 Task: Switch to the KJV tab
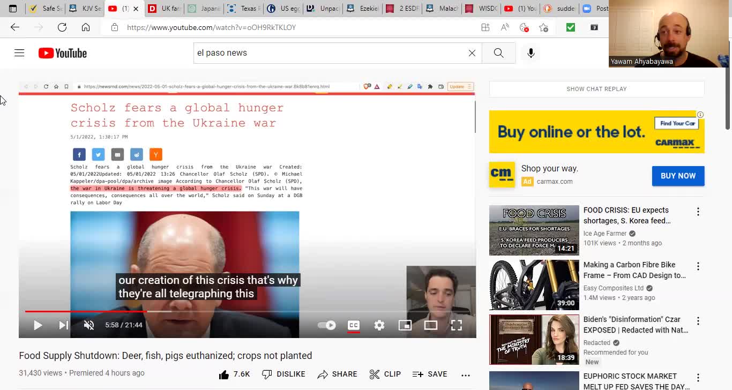pyautogui.click(x=85, y=9)
